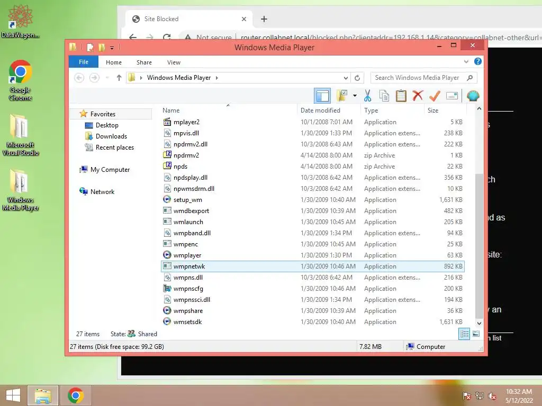The image size is (542, 406).
Task: Open Classic Shell settings shell icon
Action: point(473,96)
